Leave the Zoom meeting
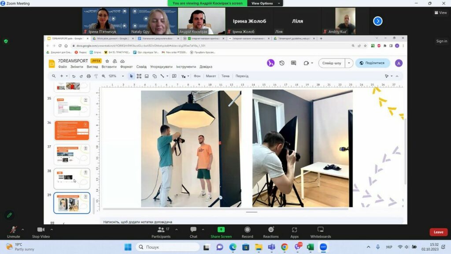The width and height of the screenshot is (451, 254). [x=438, y=232]
